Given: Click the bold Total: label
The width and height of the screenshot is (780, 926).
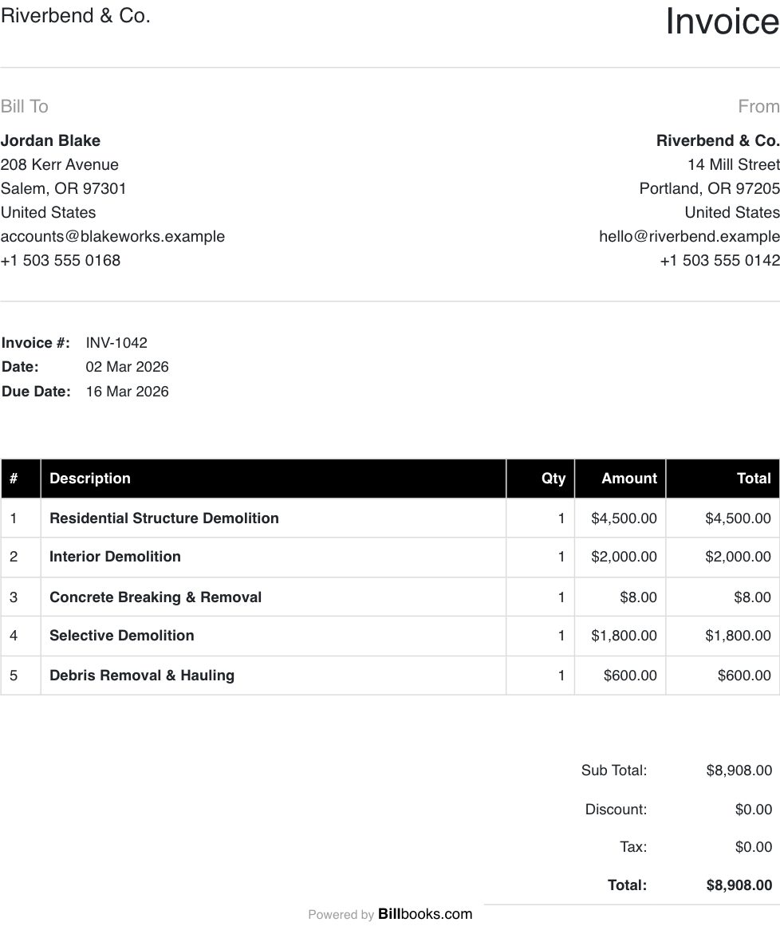Looking at the screenshot, I should coord(627,885).
